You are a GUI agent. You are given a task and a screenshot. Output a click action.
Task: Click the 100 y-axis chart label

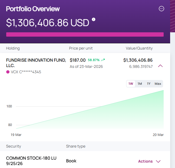point(9,106)
